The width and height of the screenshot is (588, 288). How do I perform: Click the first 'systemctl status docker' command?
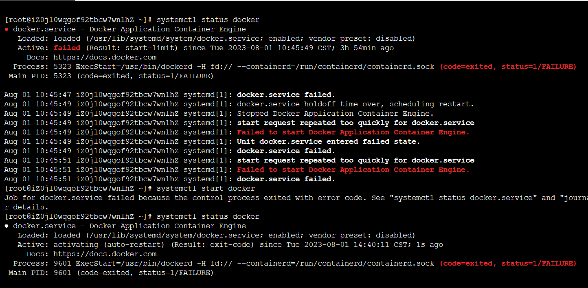tap(208, 20)
